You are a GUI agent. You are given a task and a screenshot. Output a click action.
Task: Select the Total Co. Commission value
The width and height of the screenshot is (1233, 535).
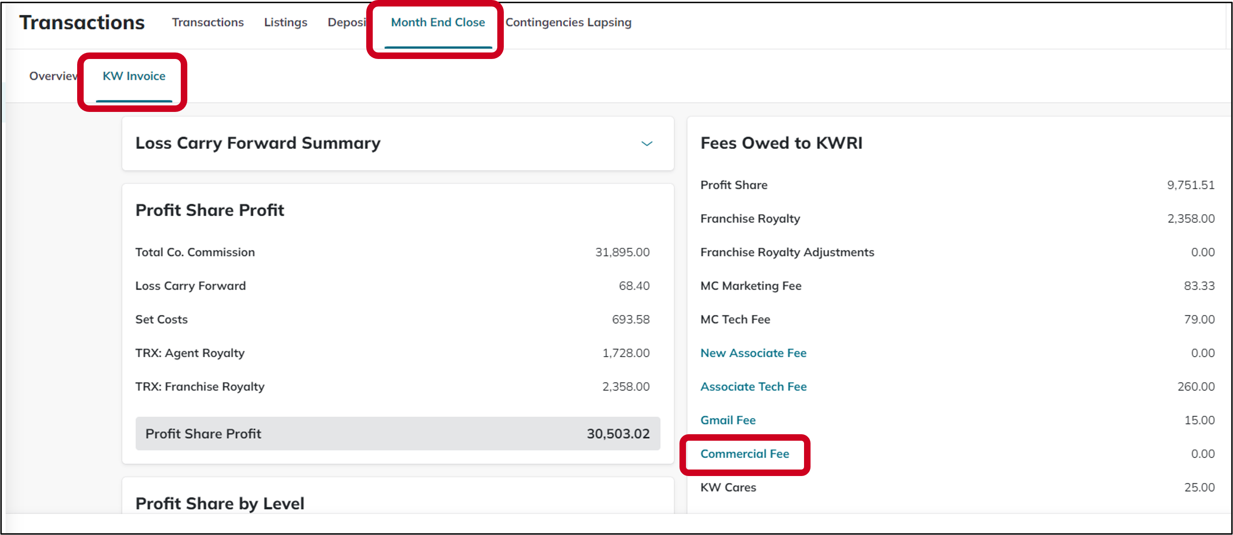tap(623, 252)
